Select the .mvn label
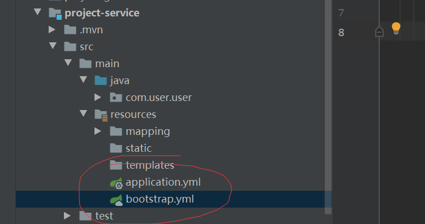 tap(91, 30)
